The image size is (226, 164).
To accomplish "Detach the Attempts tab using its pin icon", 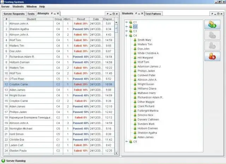I will [x=52, y=13].
